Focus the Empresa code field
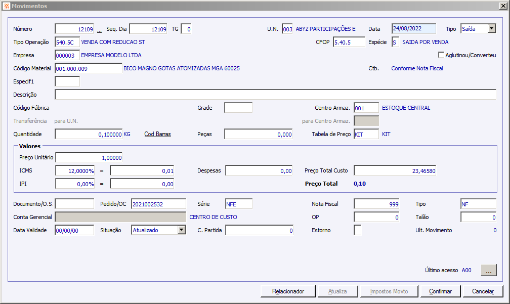This screenshot has height=304, width=510. point(67,55)
